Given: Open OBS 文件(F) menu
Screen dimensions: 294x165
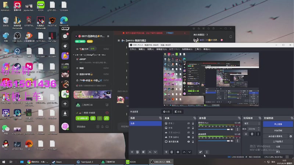Looking at the screenshot, I should pyautogui.click(x=133, y=49).
